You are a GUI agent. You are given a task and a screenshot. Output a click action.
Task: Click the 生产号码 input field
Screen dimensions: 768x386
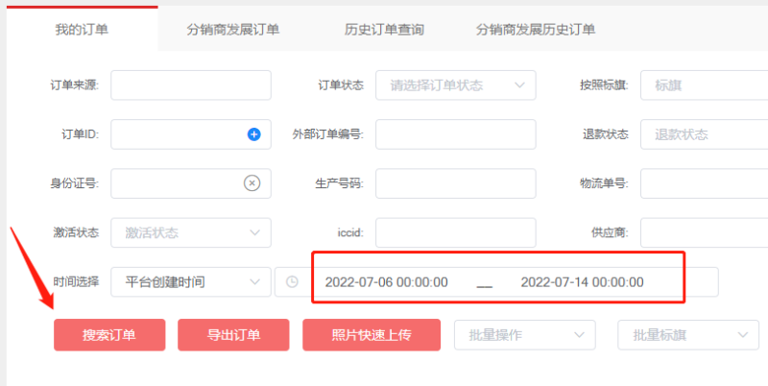(x=455, y=182)
